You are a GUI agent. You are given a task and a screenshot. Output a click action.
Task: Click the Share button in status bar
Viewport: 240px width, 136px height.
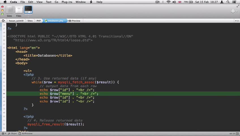[12, 133]
